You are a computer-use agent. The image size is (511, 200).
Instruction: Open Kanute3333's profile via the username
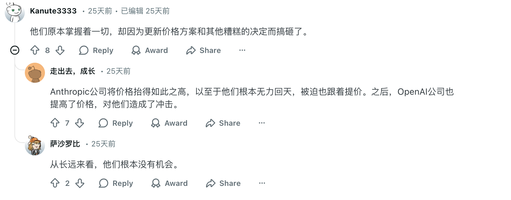pos(53,10)
